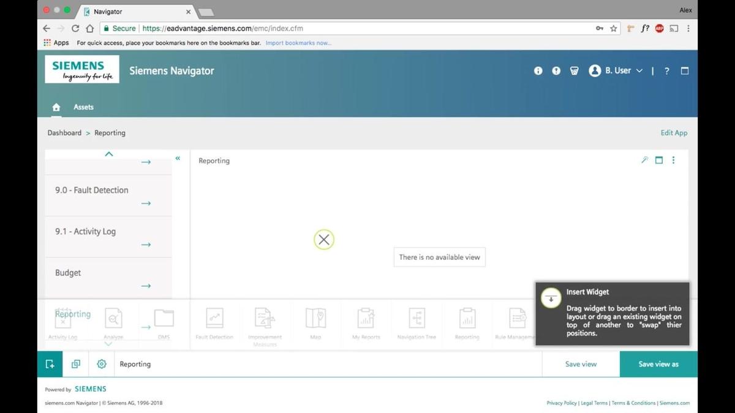Open the Assets tab
Image resolution: width=735 pixels, height=413 pixels.
pyautogui.click(x=83, y=107)
